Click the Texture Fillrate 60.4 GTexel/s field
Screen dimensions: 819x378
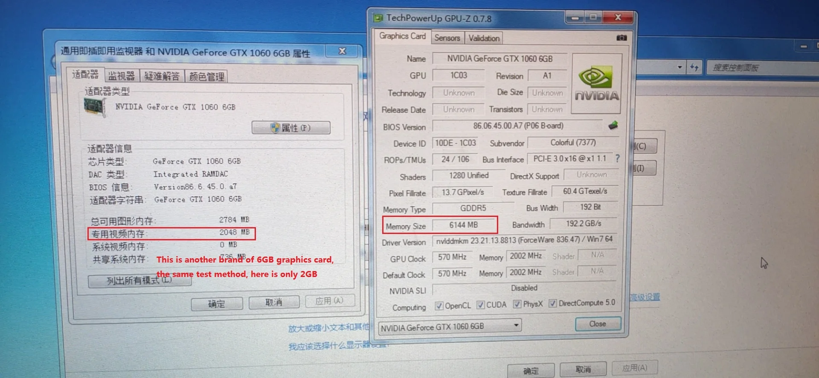click(x=585, y=191)
